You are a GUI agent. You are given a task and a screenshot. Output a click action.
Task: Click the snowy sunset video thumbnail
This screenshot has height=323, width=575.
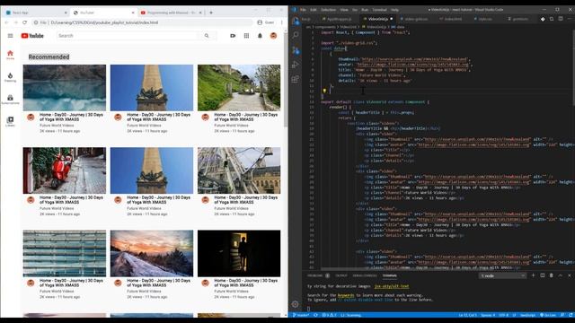click(x=152, y=253)
